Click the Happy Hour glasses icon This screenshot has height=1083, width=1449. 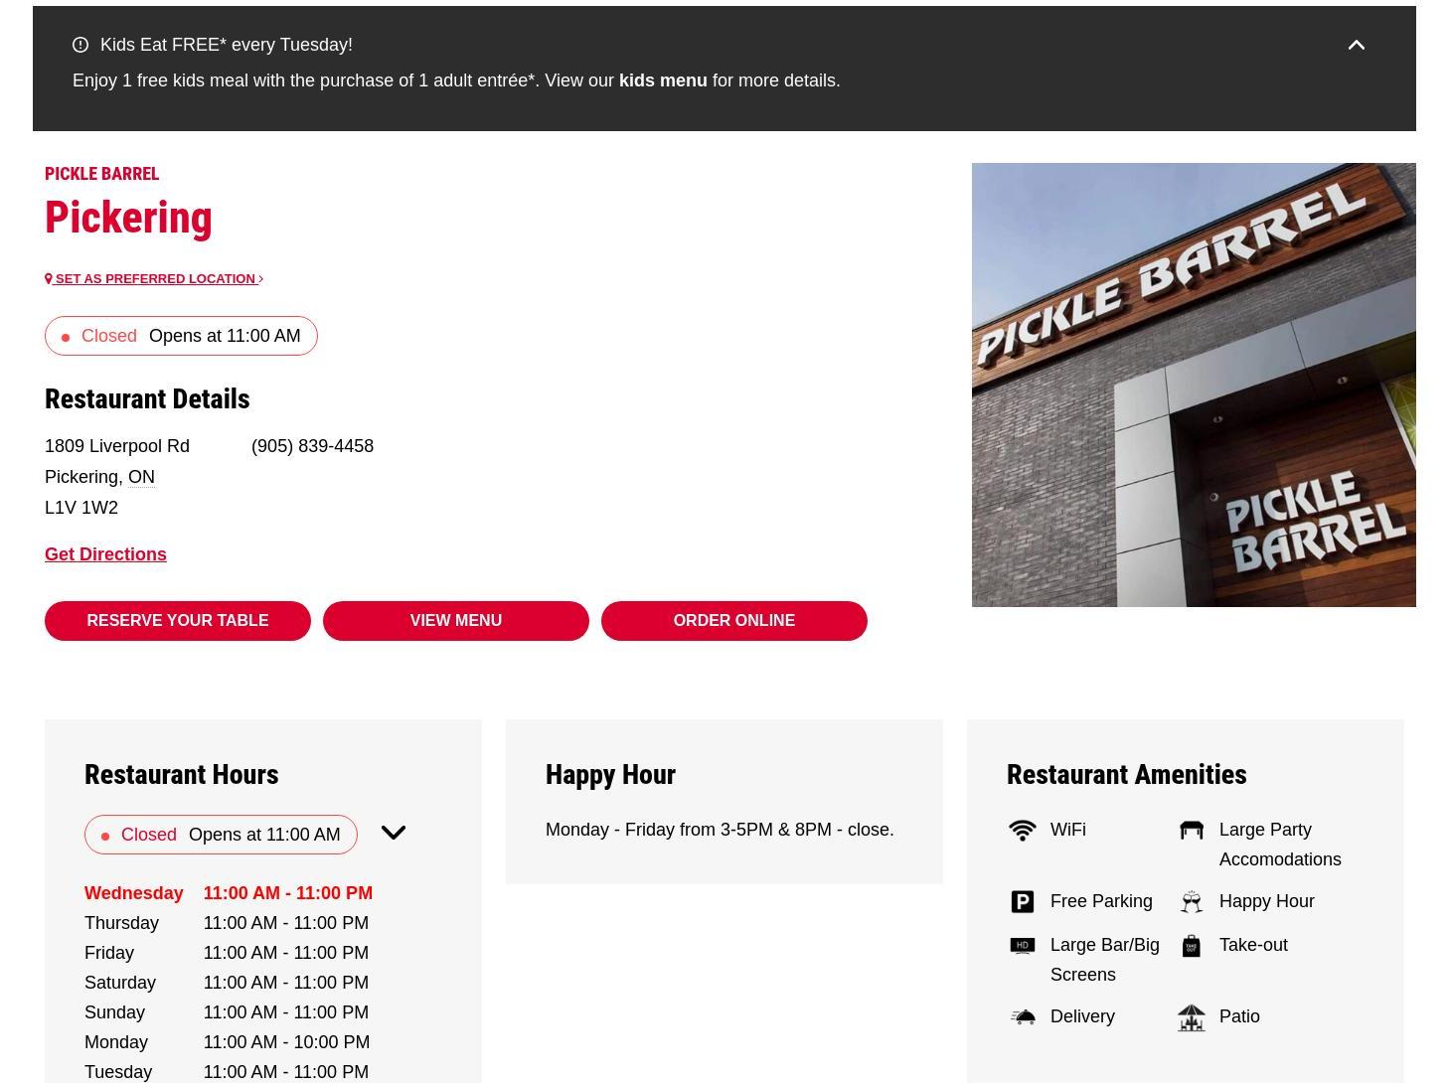coord(1192,901)
